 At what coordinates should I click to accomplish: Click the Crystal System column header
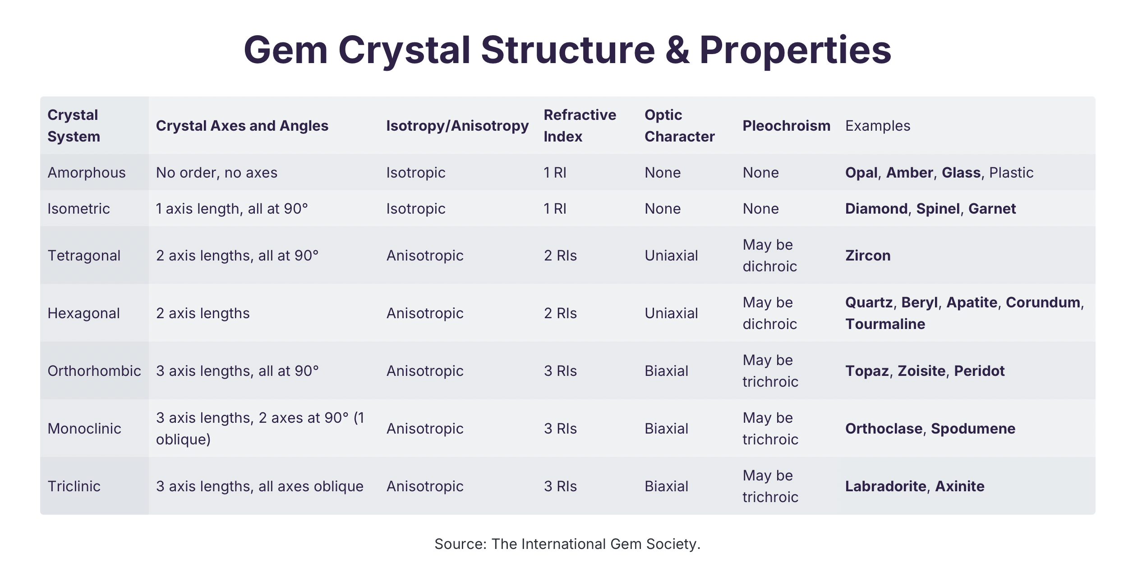(x=73, y=126)
